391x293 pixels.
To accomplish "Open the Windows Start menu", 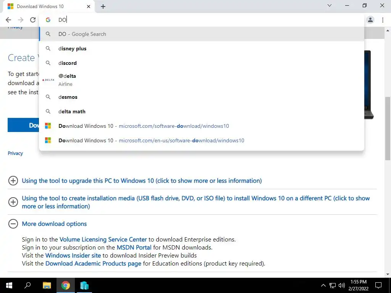I will [9, 285].
